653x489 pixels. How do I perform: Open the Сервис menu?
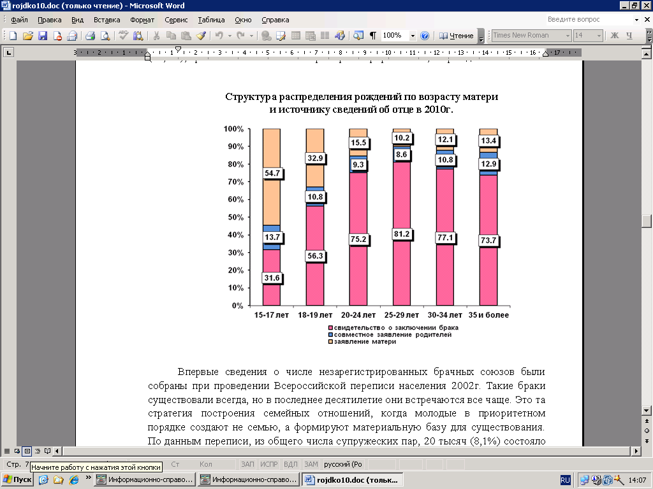click(176, 20)
